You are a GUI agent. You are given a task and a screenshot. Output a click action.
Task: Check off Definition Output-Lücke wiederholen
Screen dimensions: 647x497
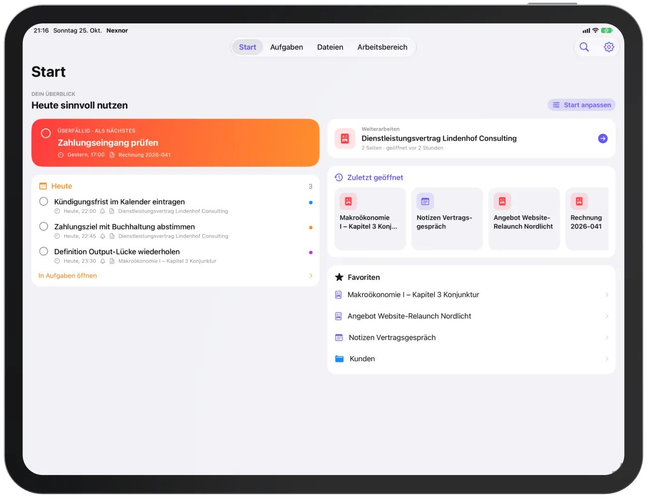[x=44, y=251]
